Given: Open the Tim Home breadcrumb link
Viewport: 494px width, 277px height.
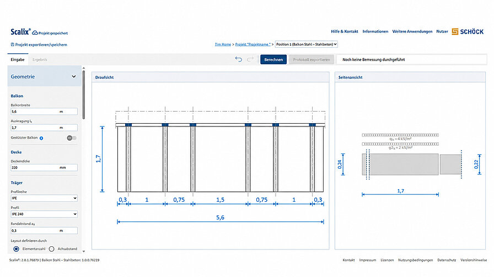Looking at the screenshot, I should (x=223, y=45).
